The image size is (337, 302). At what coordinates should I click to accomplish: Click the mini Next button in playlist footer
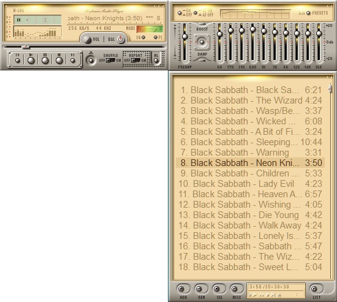click(273, 295)
